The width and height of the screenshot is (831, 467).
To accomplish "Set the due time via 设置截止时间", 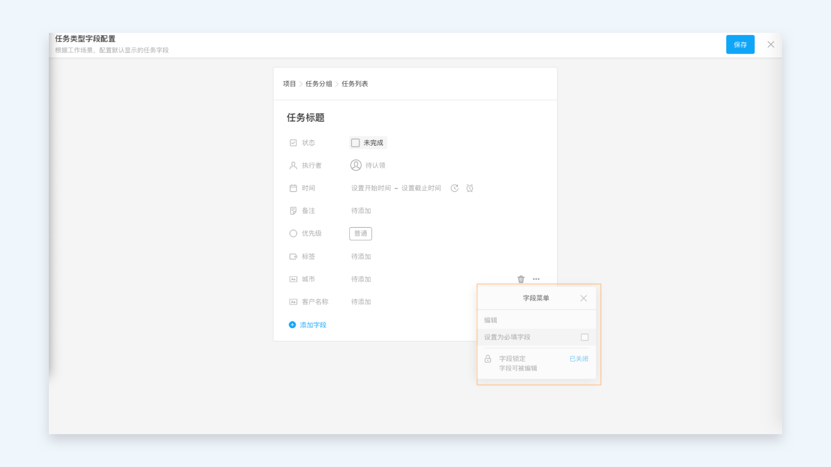I will [x=421, y=188].
